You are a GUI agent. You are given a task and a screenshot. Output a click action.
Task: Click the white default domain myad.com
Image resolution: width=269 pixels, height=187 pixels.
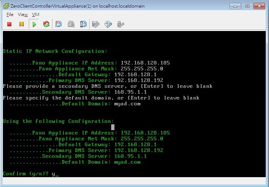[x=127, y=104]
